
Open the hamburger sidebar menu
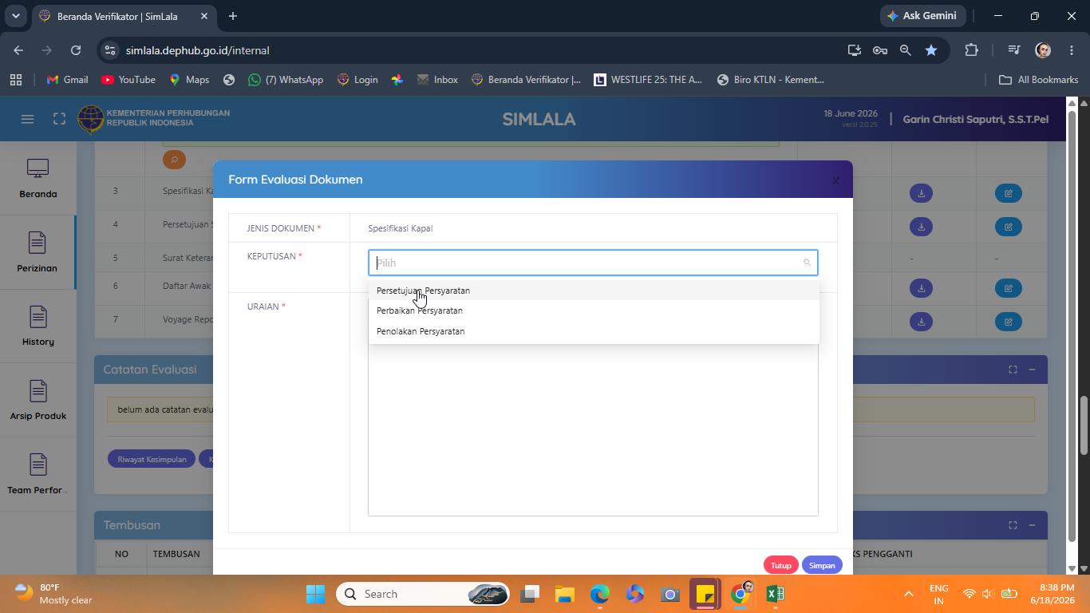coord(27,119)
